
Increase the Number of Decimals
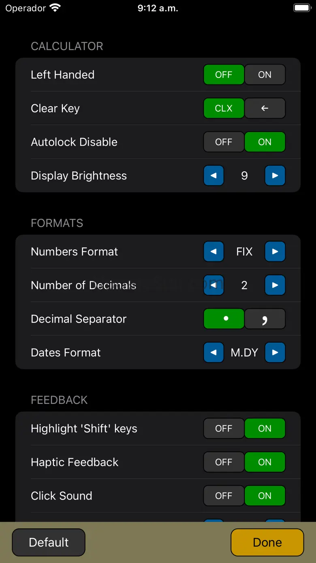[x=275, y=285]
